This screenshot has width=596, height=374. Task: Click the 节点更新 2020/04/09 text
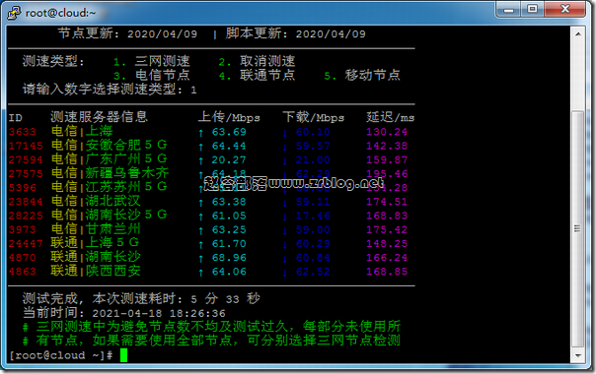tap(127, 33)
